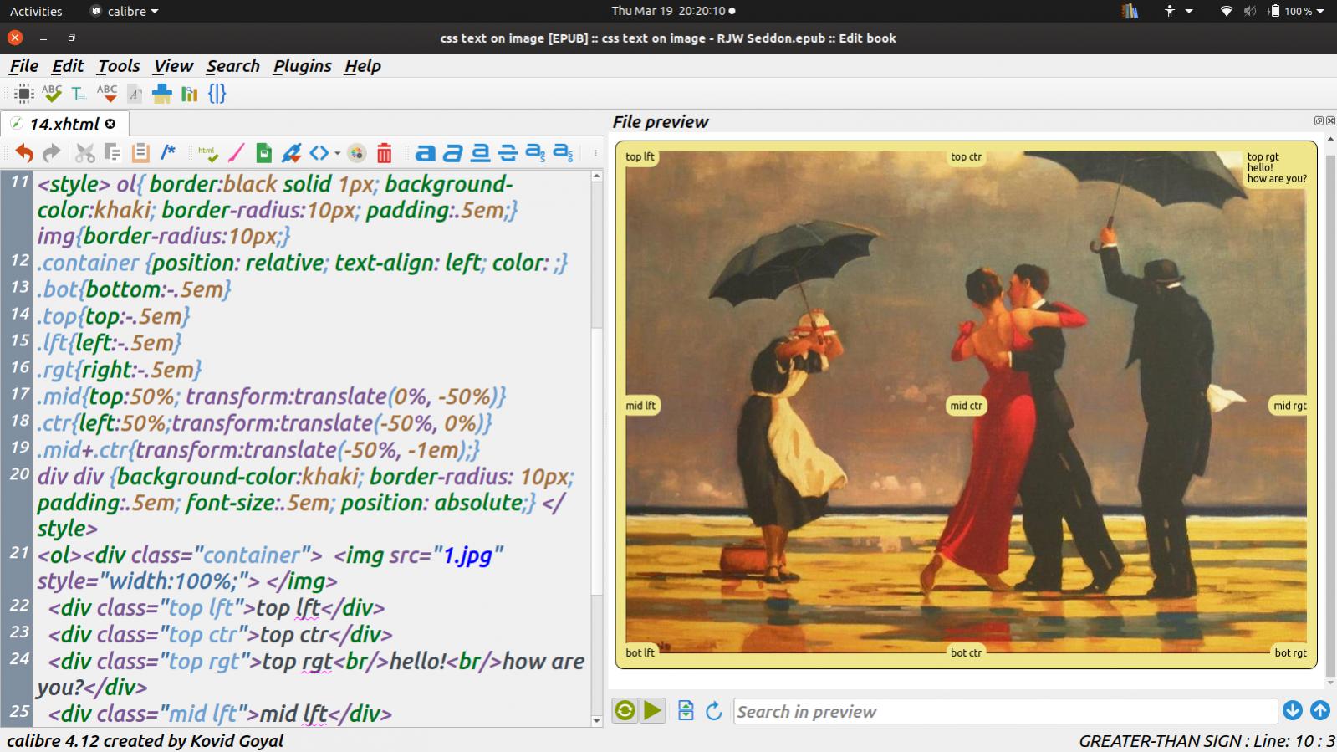This screenshot has height=752, width=1337.
Task: Click the blue curly braces icon
Action: (x=217, y=94)
